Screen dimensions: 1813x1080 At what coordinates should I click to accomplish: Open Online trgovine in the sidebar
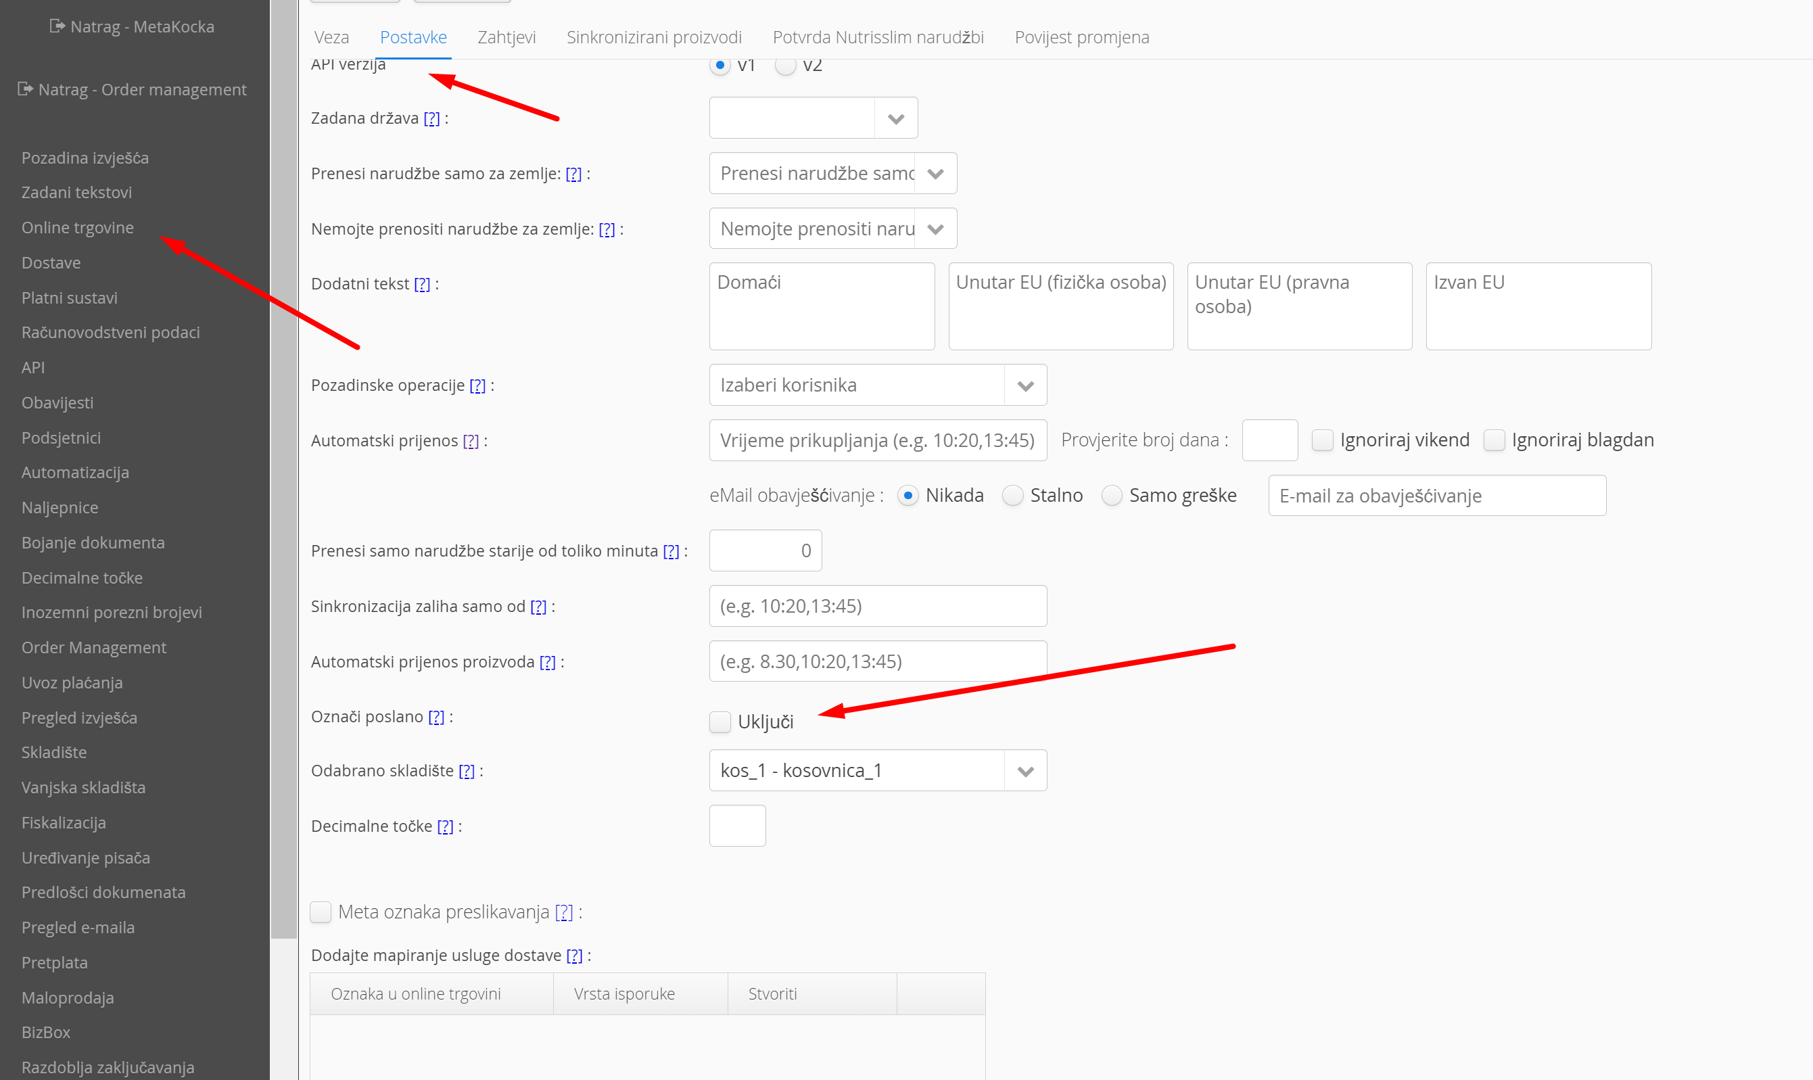click(77, 227)
